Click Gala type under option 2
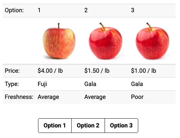180x138 pixels. [90, 84]
